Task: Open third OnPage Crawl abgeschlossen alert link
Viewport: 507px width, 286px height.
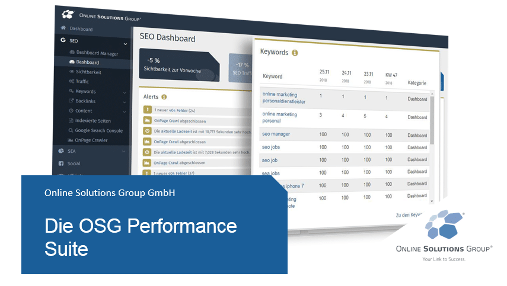Action: coord(179,163)
